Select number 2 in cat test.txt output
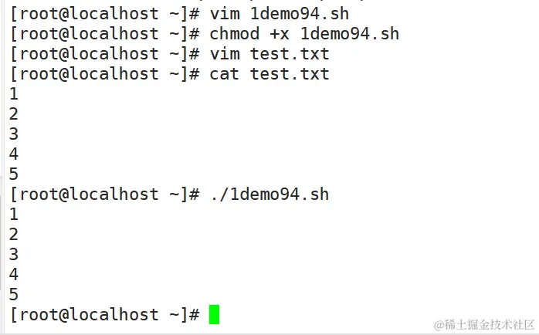Image resolution: width=539 pixels, height=335 pixels. click(x=14, y=114)
